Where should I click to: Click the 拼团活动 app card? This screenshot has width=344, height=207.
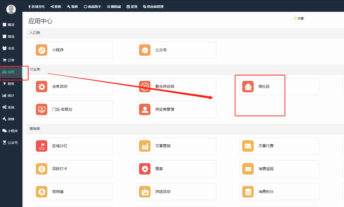click(x=176, y=192)
